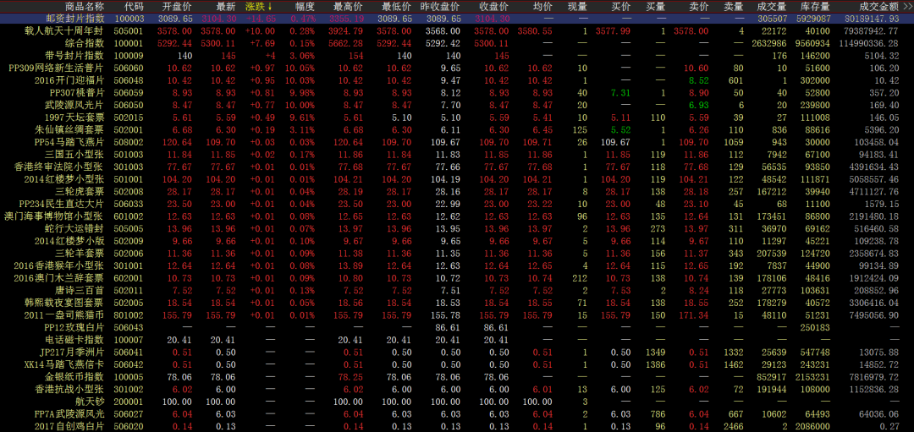Click the green 7.31 bid price
914x432 pixels.
(621, 93)
